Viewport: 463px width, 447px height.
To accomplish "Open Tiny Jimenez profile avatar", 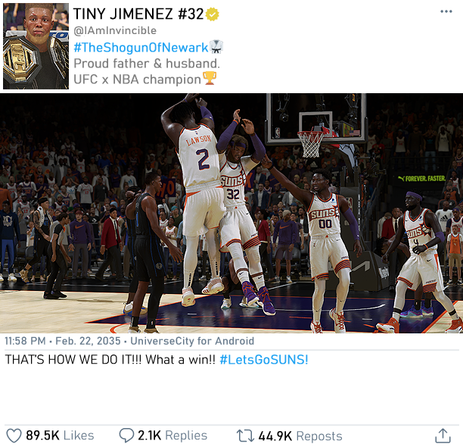I will coord(36,46).
